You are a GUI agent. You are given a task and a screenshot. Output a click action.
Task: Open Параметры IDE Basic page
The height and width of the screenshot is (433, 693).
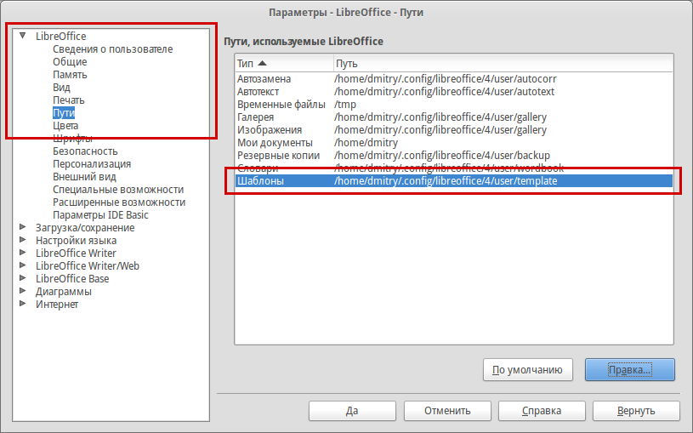coord(101,215)
